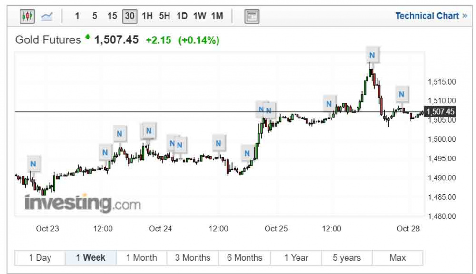
Task: Click the news marker left of Oct 25 rally
Action: click(x=247, y=153)
